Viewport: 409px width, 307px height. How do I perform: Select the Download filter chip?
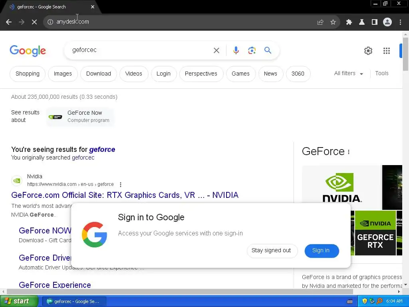(99, 74)
